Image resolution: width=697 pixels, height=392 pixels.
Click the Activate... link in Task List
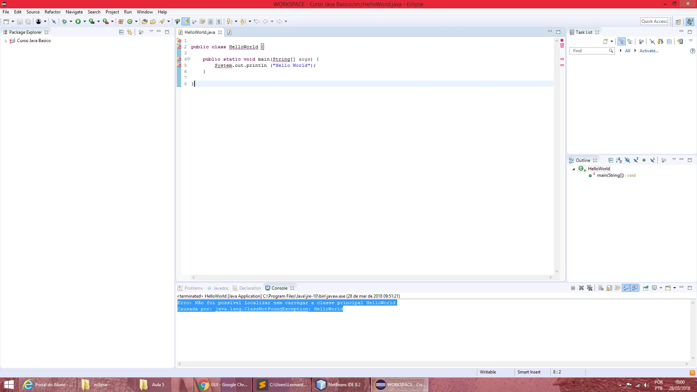[x=649, y=51]
